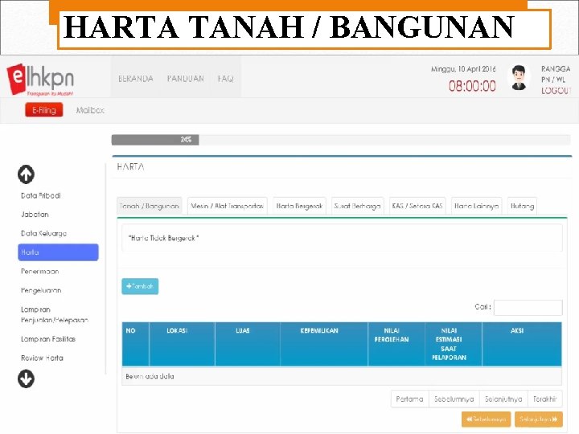Screen dimensions: 579x434
Task: Select Lampiran Penjualan/Pelepasan in sidebar
Action: 55,315
